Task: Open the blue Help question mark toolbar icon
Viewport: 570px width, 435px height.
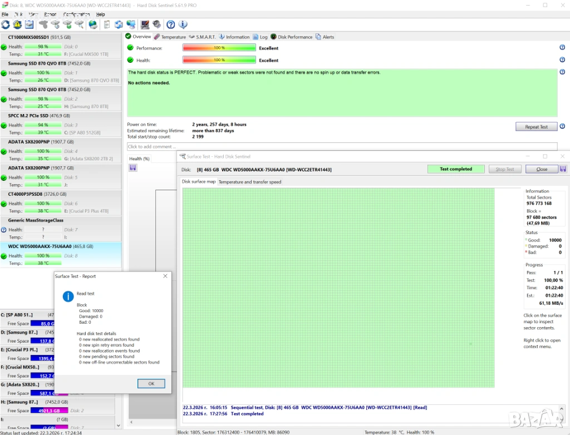Action: [x=171, y=24]
